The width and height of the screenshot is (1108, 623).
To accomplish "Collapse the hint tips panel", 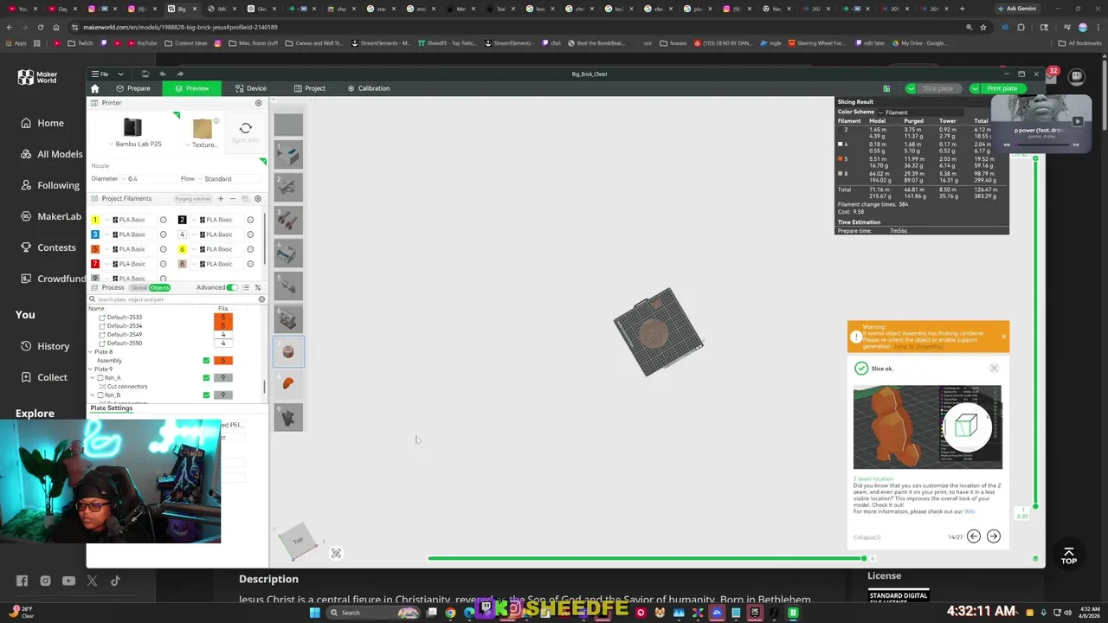I will pos(867,537).
